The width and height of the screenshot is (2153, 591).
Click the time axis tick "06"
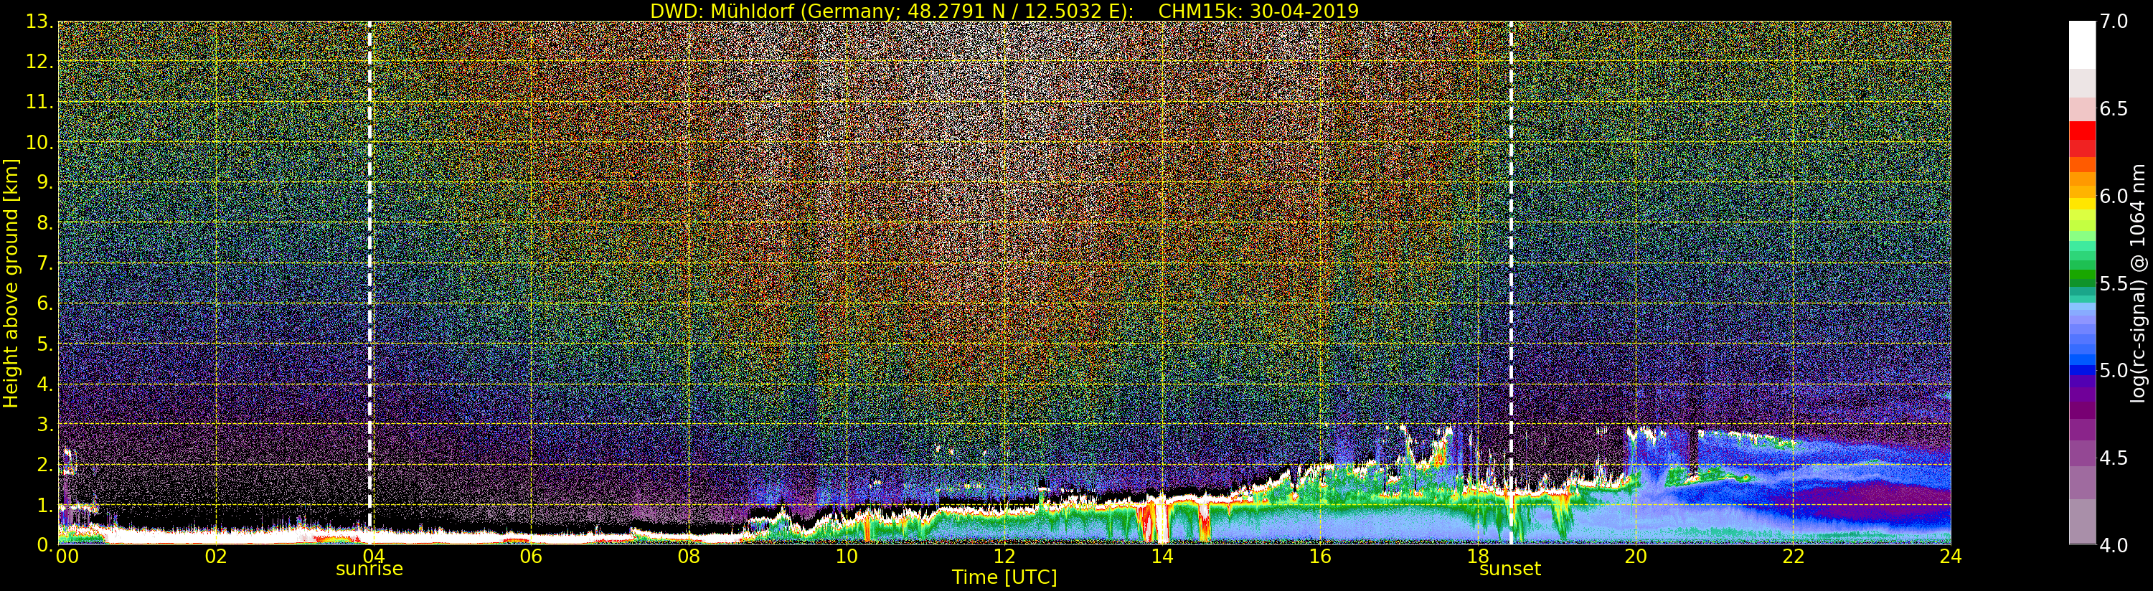(531, 557)
